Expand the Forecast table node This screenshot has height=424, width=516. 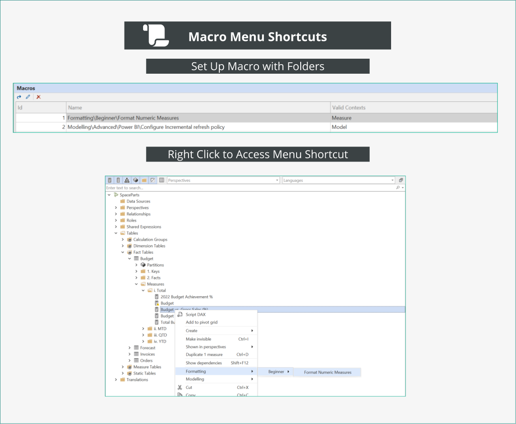129,348
